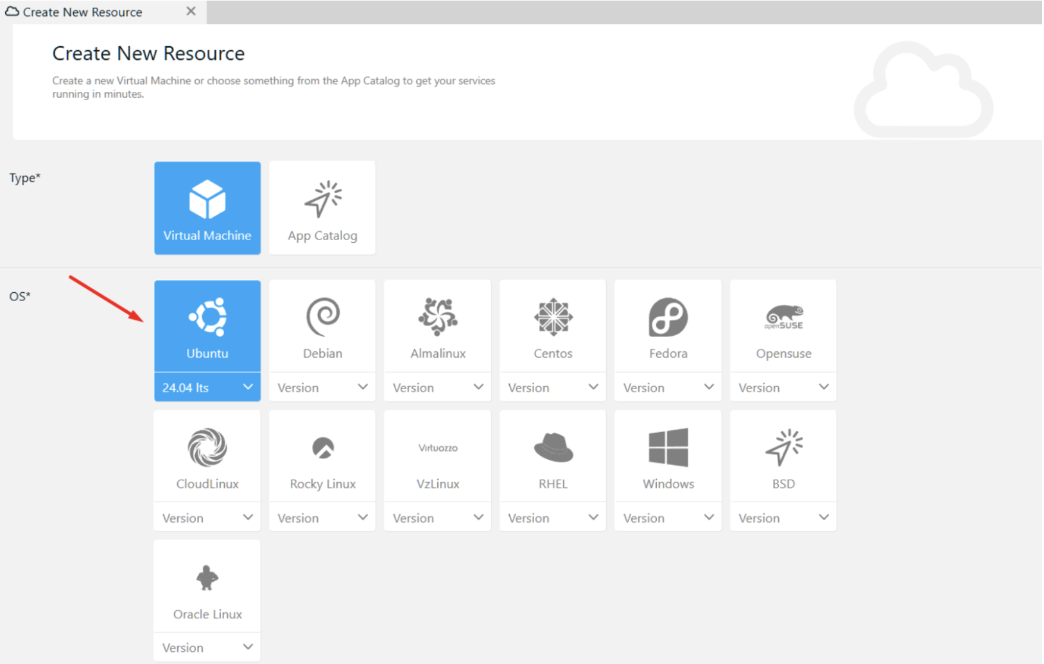The width and height of the screenshot is (1044, 664).
Task: Select the VzLinux Virtuozzo icon
Action: point(438,448)
